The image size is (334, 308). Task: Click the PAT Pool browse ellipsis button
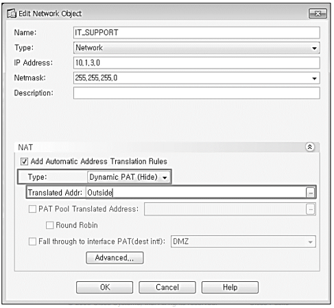[x=311, y=209]
